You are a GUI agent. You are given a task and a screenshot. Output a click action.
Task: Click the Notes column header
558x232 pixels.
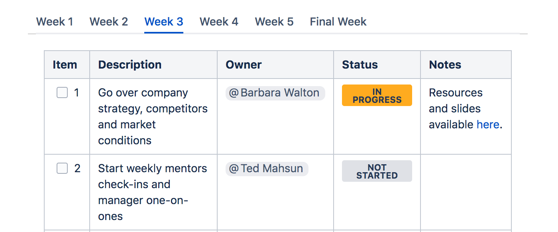point(445,65)
